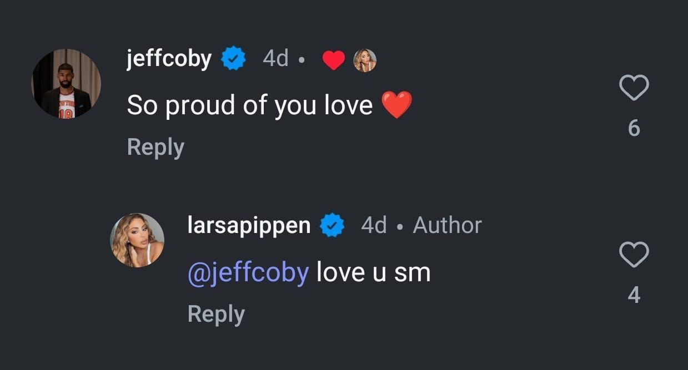Open jeffcoby's profile picture
Viewport: 688px width, 370px height.
pyautogui.click(x=66, y=83)
